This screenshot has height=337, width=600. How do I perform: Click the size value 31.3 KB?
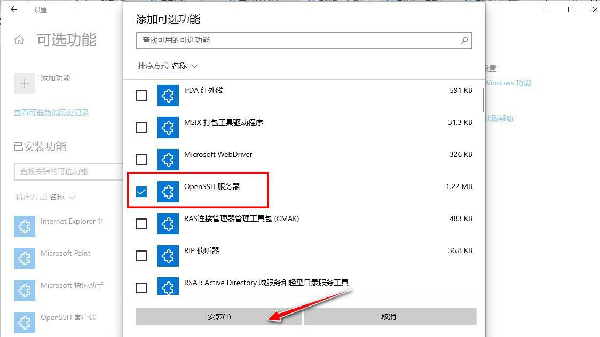point(460,122)
